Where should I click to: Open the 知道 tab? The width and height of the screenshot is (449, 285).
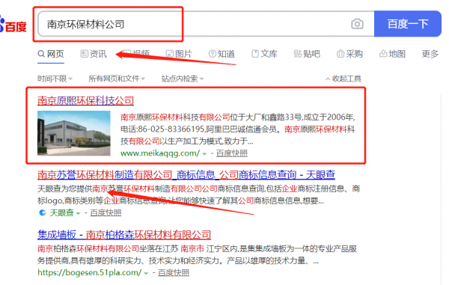[x=222, y=54]
